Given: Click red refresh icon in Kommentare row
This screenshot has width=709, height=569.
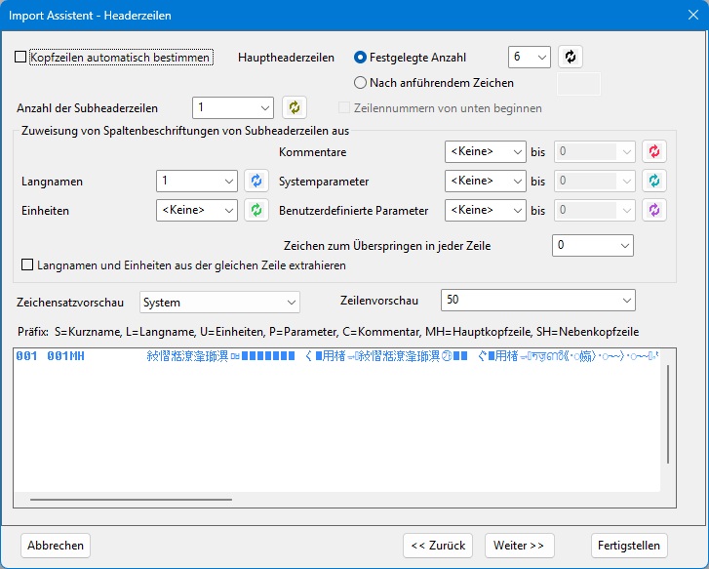Looking at the screenshot, I should click(x=654, y=151).
